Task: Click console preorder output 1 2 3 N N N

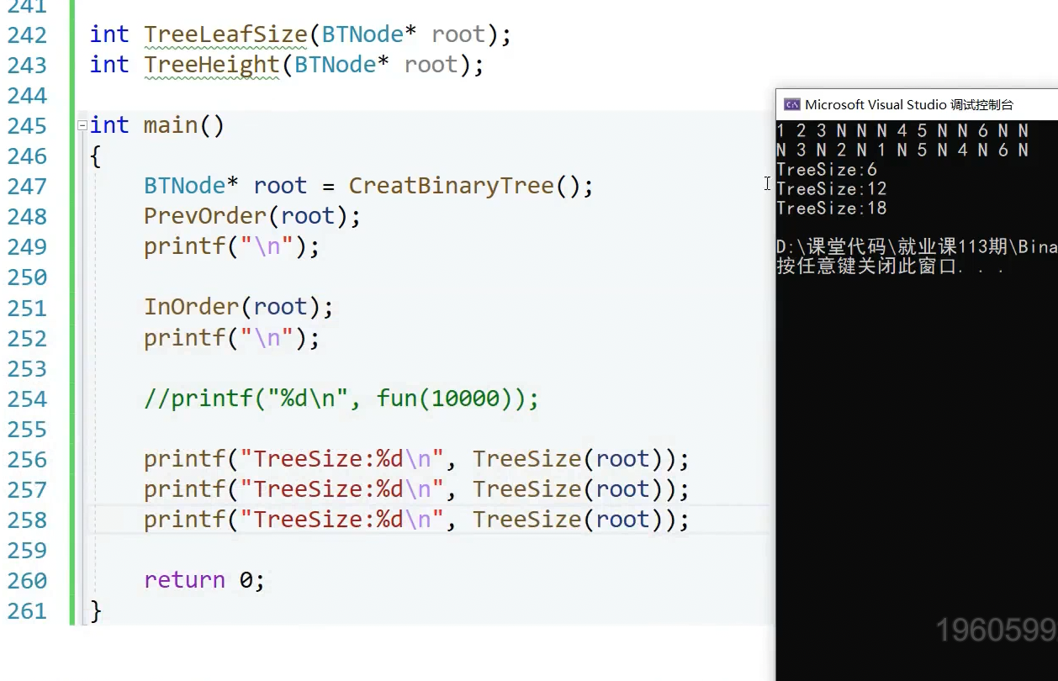Action: pos(902,130)
